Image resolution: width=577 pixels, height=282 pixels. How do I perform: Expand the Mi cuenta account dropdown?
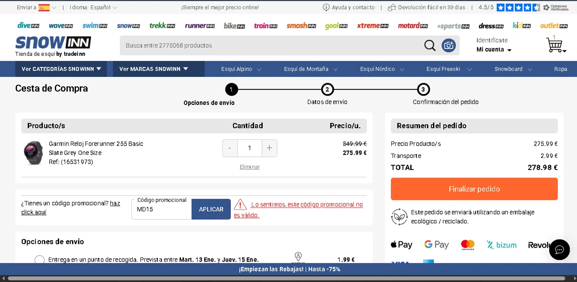pos(494,50)
